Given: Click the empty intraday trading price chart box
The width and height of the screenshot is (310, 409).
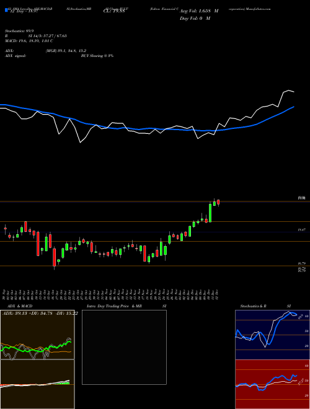Looking at the screenshot, I should [124, 347].
